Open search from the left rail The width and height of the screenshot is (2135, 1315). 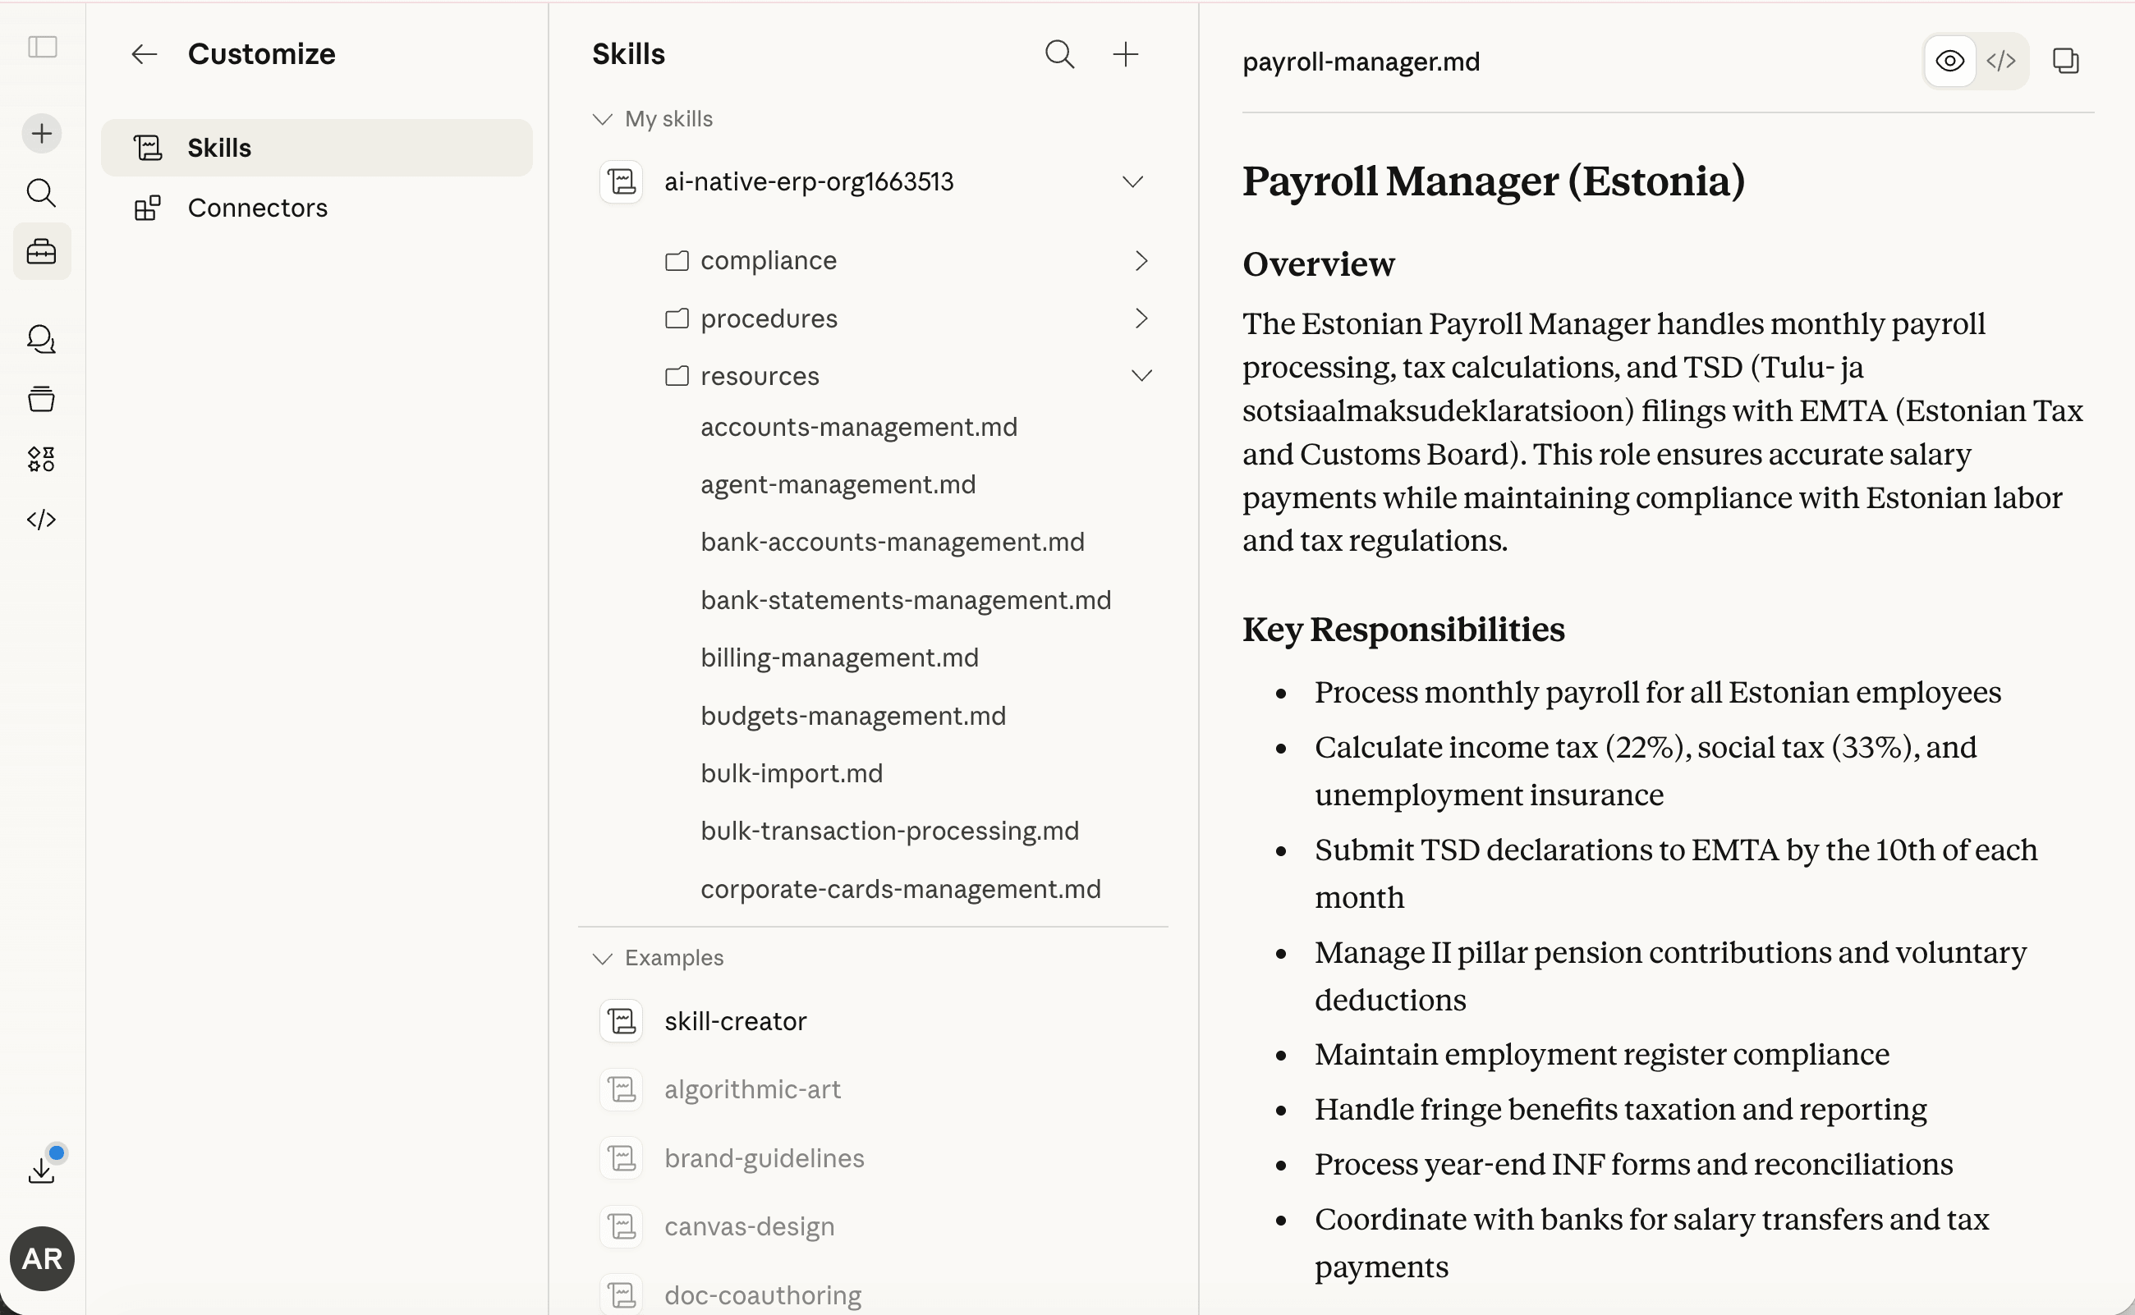point(42,193)
